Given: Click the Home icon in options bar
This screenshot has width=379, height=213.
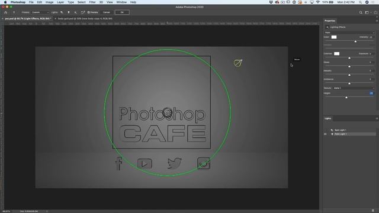Looking at the screenshot, I should click(6, 12).
